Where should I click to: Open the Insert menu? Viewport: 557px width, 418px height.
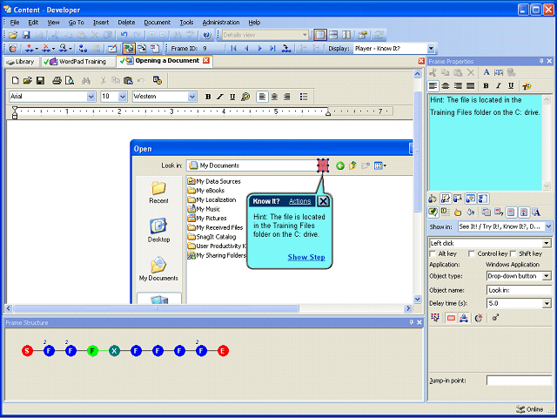click(101, 23)
